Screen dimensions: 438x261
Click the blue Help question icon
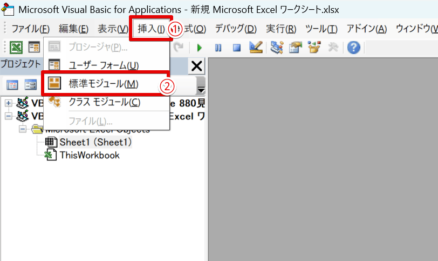pyautogui.click(x=354, y=48)
